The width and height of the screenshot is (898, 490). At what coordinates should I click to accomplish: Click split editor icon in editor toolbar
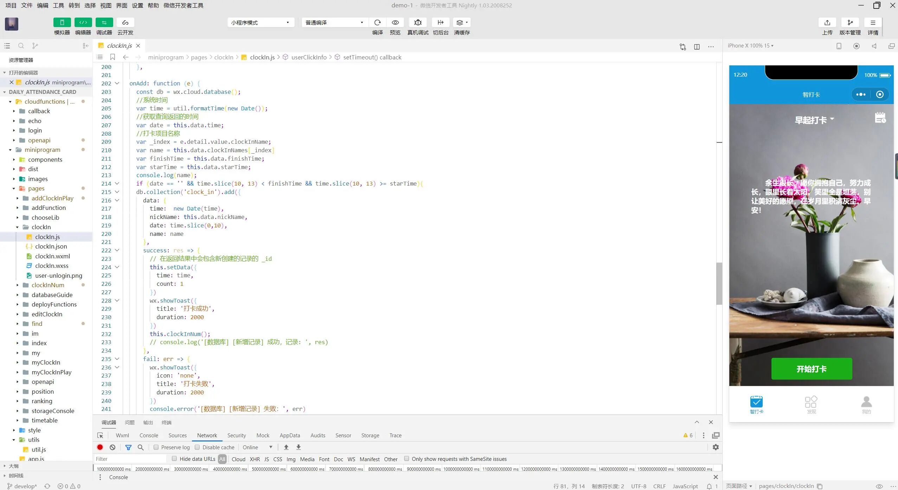[x=697, y=46]
